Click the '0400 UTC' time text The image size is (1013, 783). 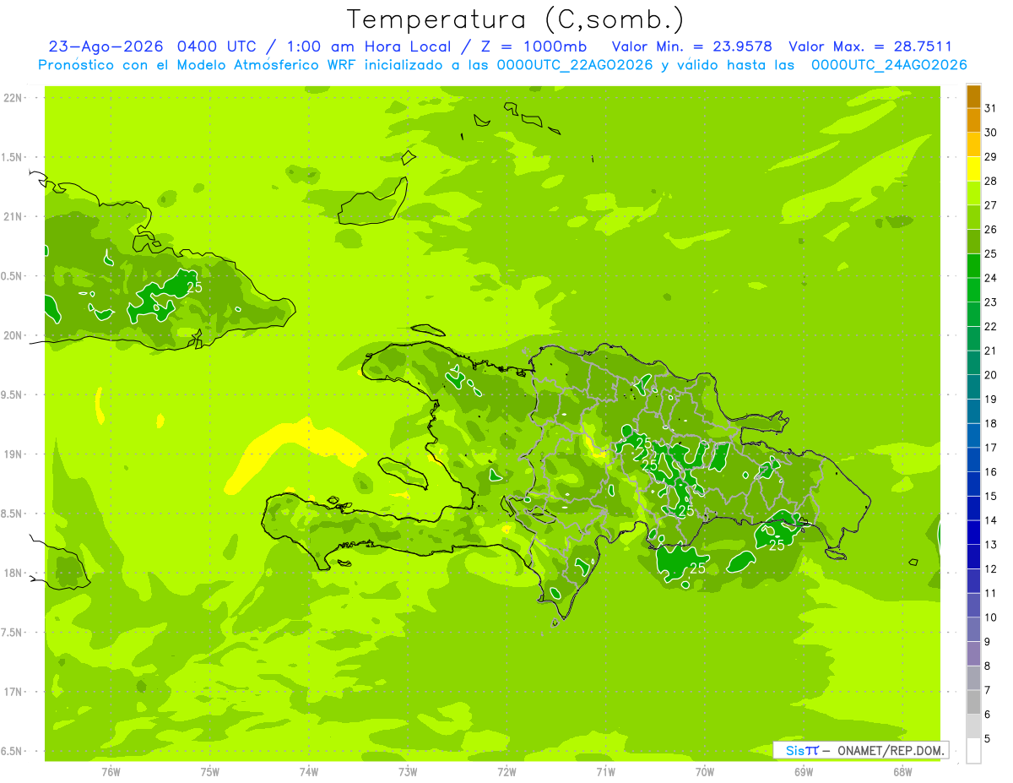[x=216, y=46]
